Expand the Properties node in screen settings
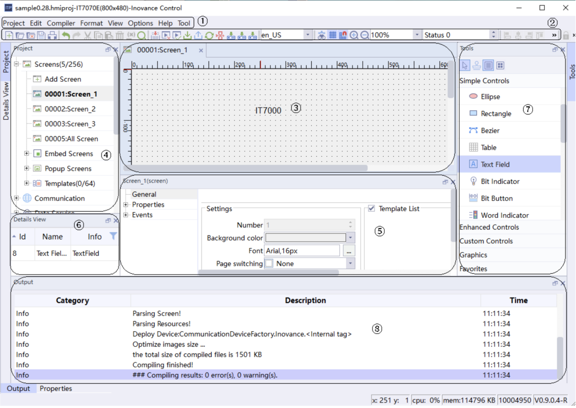 click(x=126, y=205)
